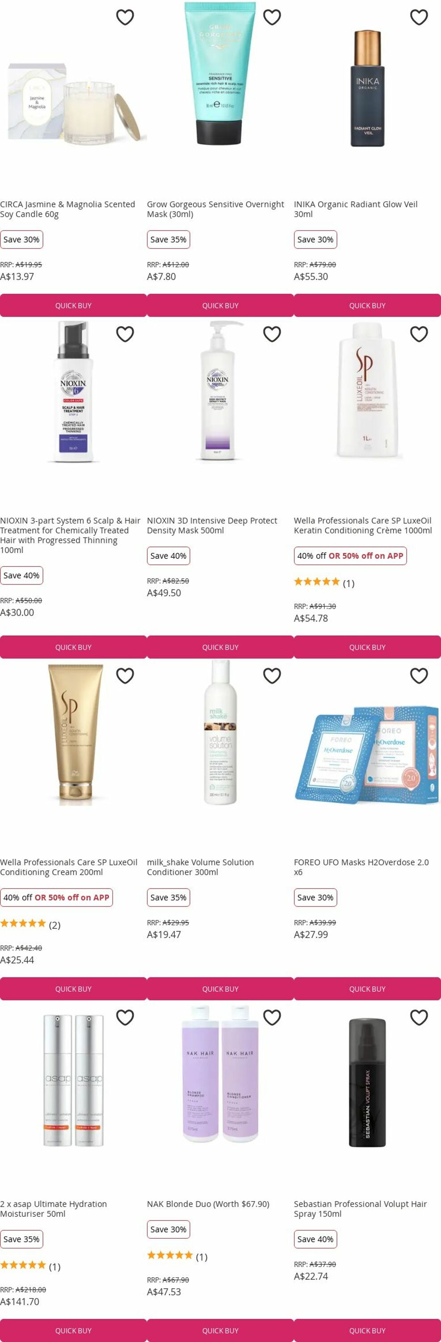The image size is (441, 1342).
Task: Click star rating of Wella Keratin Crème 1000ml
Action: 317,582
